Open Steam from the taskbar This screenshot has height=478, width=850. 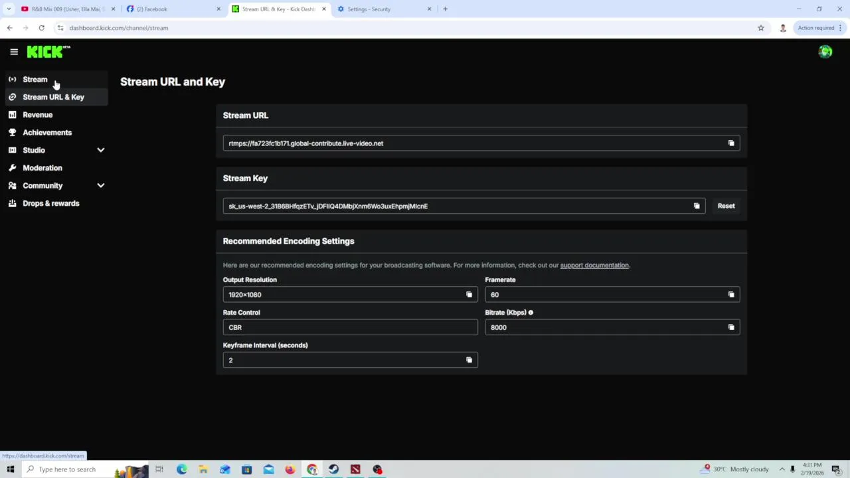coord(333,469)
